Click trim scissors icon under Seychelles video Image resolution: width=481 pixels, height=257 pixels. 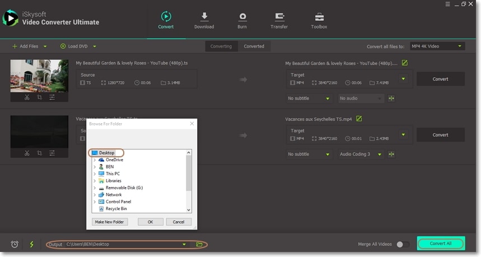[27, 153]
